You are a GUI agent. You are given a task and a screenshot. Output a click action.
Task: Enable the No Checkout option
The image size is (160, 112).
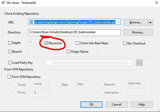pos(125,43)
